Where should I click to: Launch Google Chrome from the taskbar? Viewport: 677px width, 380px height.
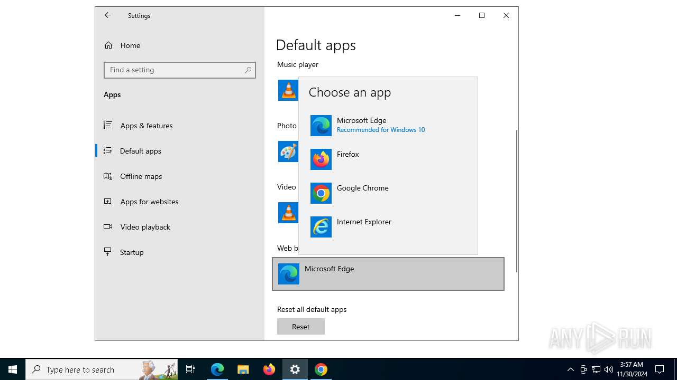point(321,369)
